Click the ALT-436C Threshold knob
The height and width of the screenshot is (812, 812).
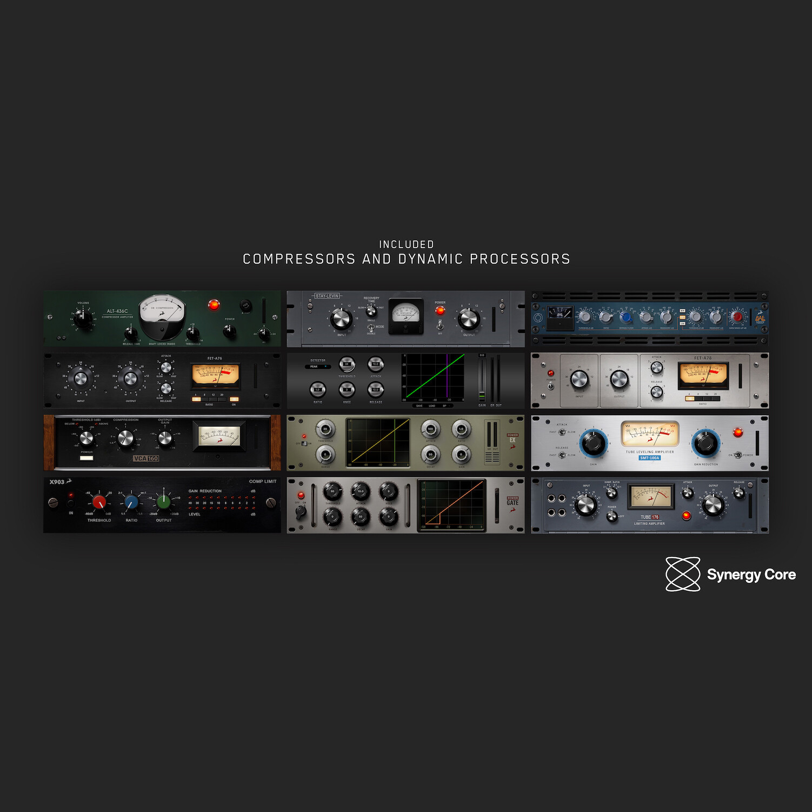193,333
